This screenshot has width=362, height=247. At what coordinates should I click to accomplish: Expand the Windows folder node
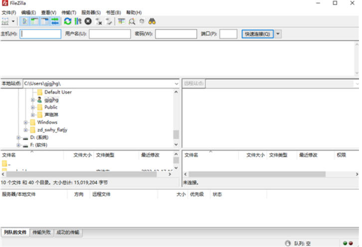click(25, 122)
